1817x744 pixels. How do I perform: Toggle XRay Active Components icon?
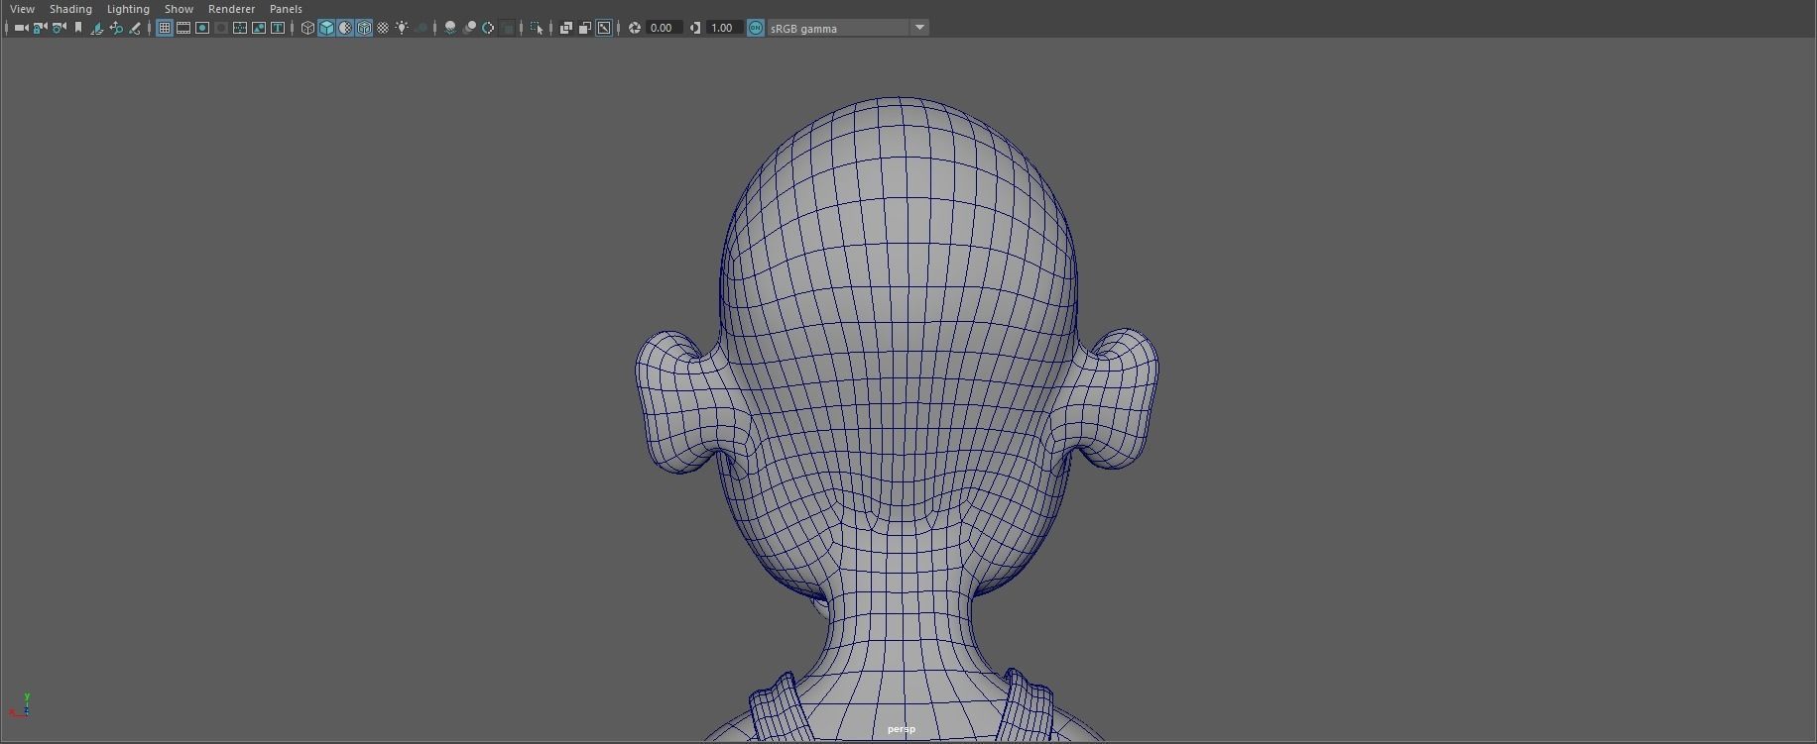click(x=585, y=28)
